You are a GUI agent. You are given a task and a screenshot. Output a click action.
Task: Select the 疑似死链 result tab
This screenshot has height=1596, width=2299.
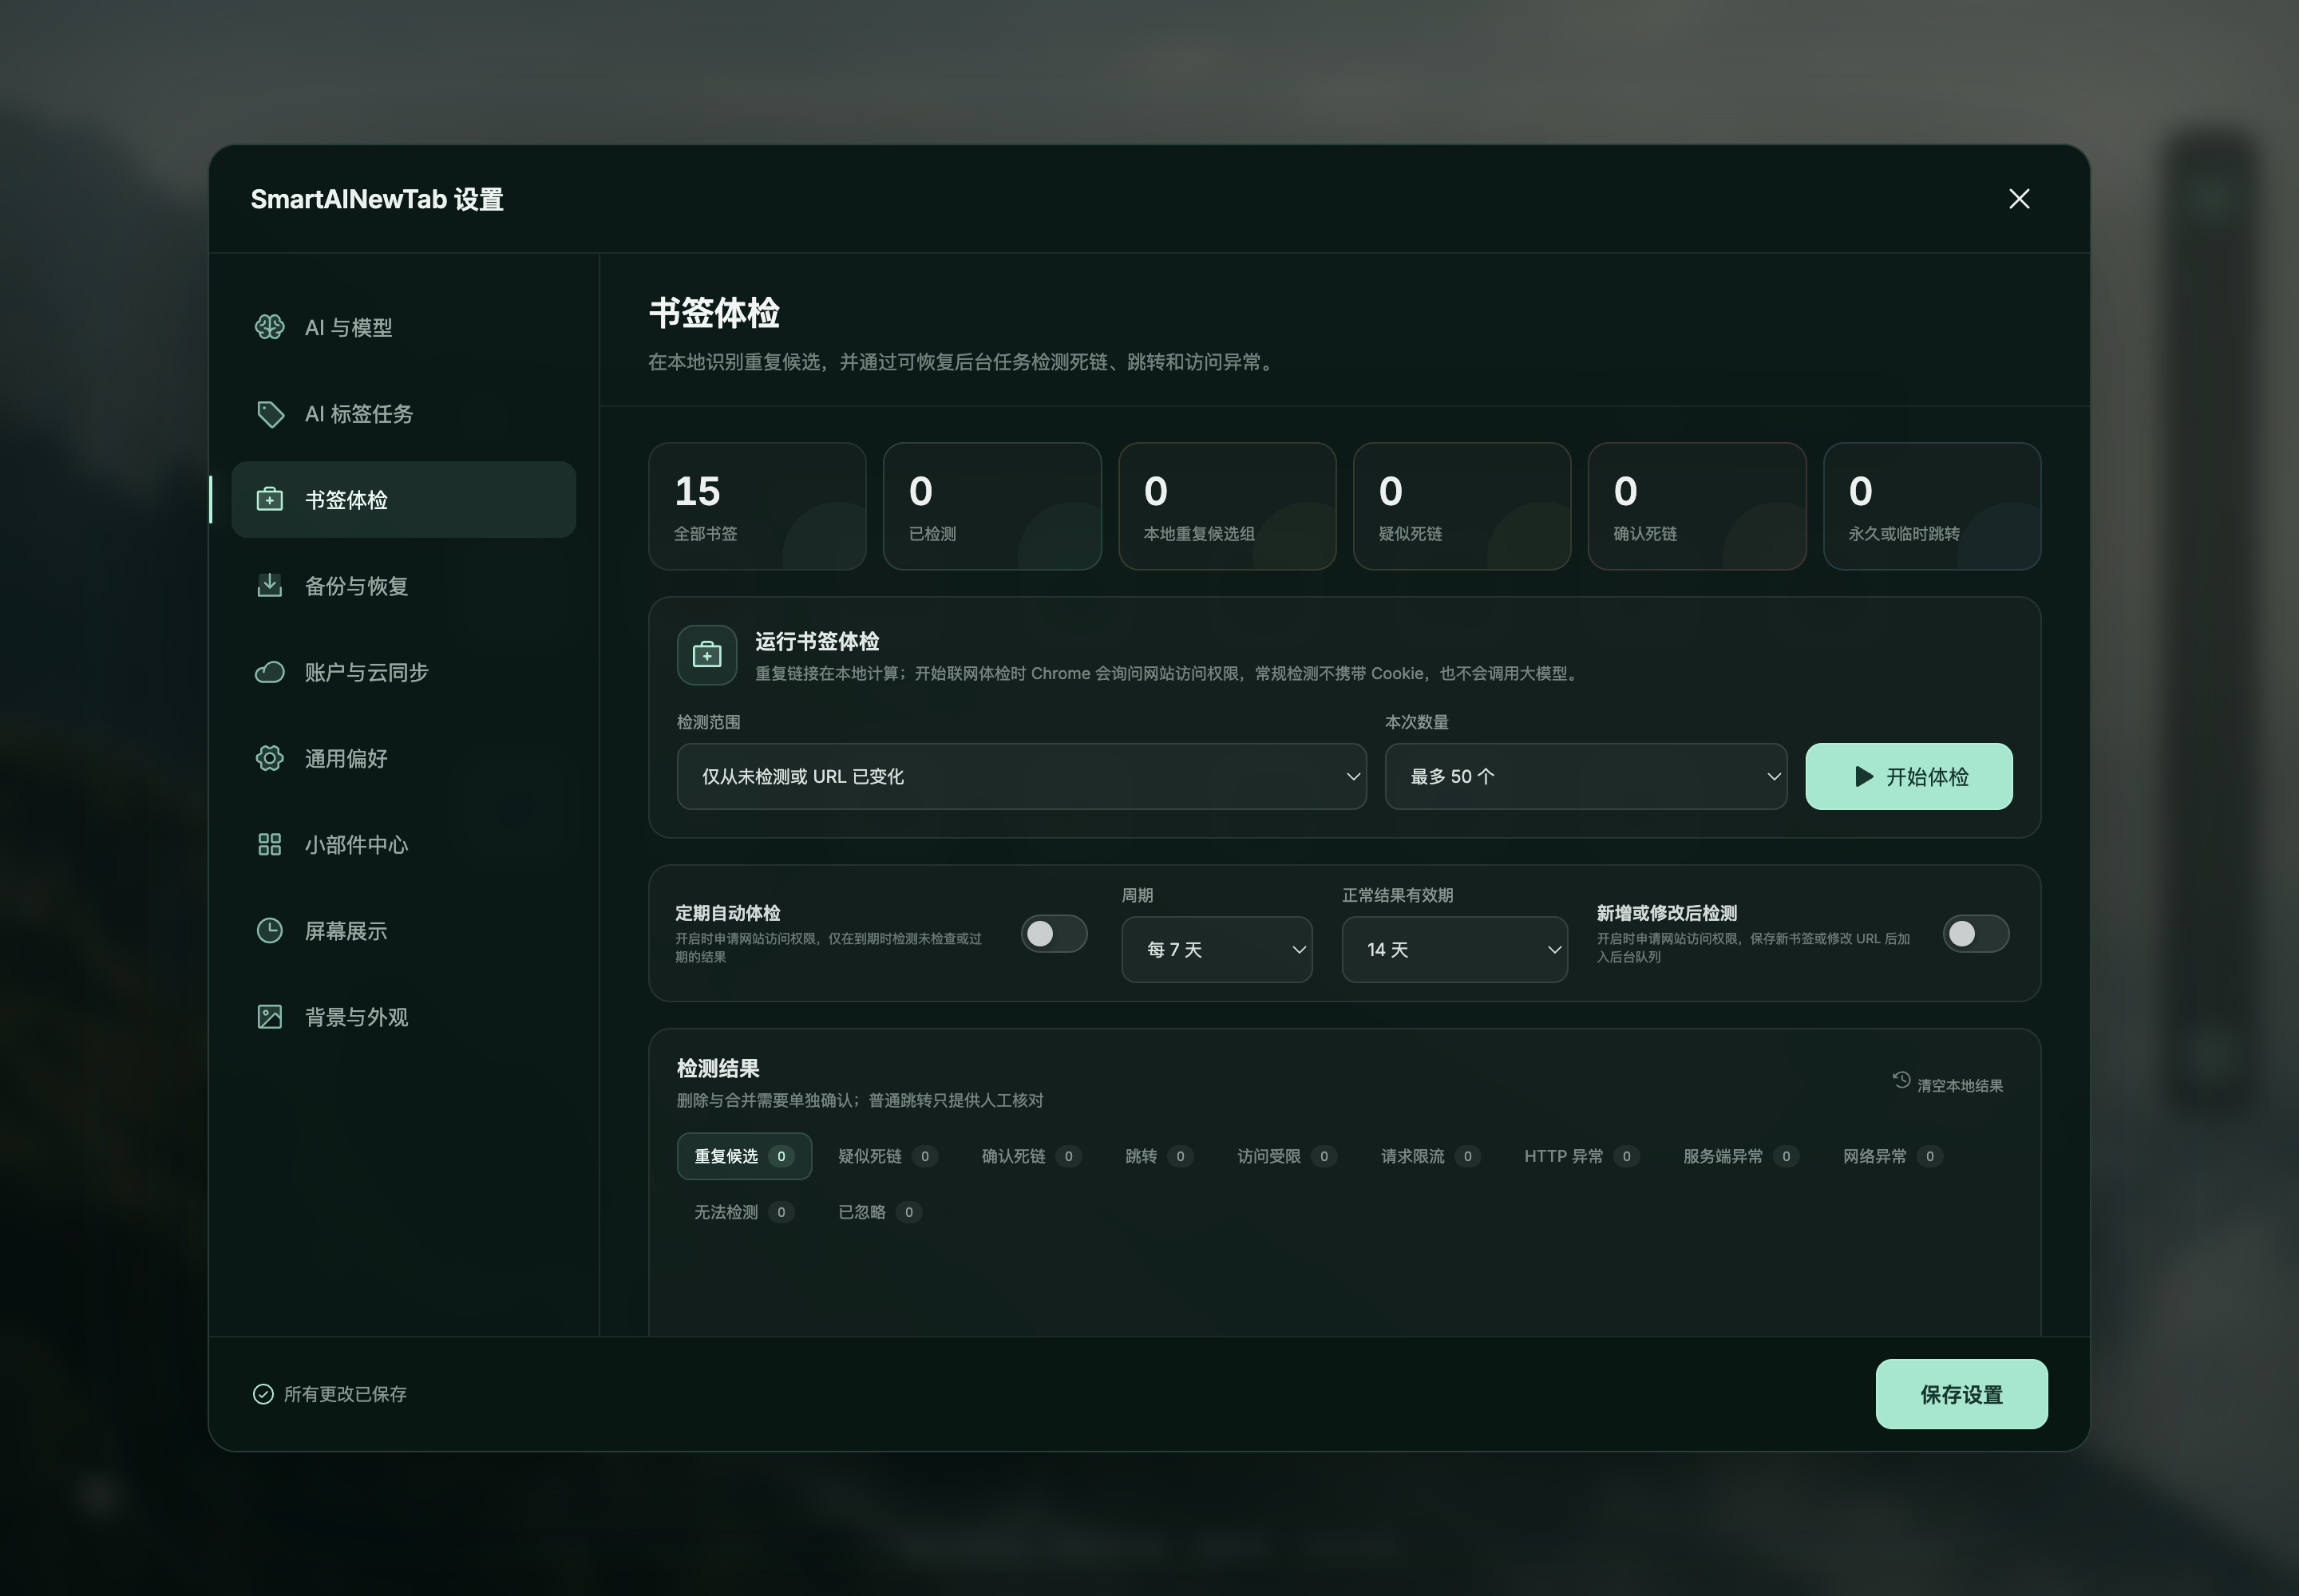pyautogui.click(x=888, y=1156)
